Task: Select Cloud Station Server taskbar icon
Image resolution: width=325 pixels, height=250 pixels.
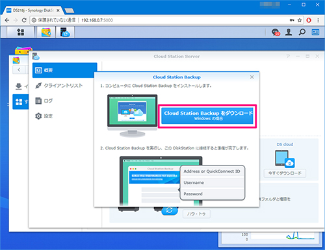Action: tap(65, 32)
